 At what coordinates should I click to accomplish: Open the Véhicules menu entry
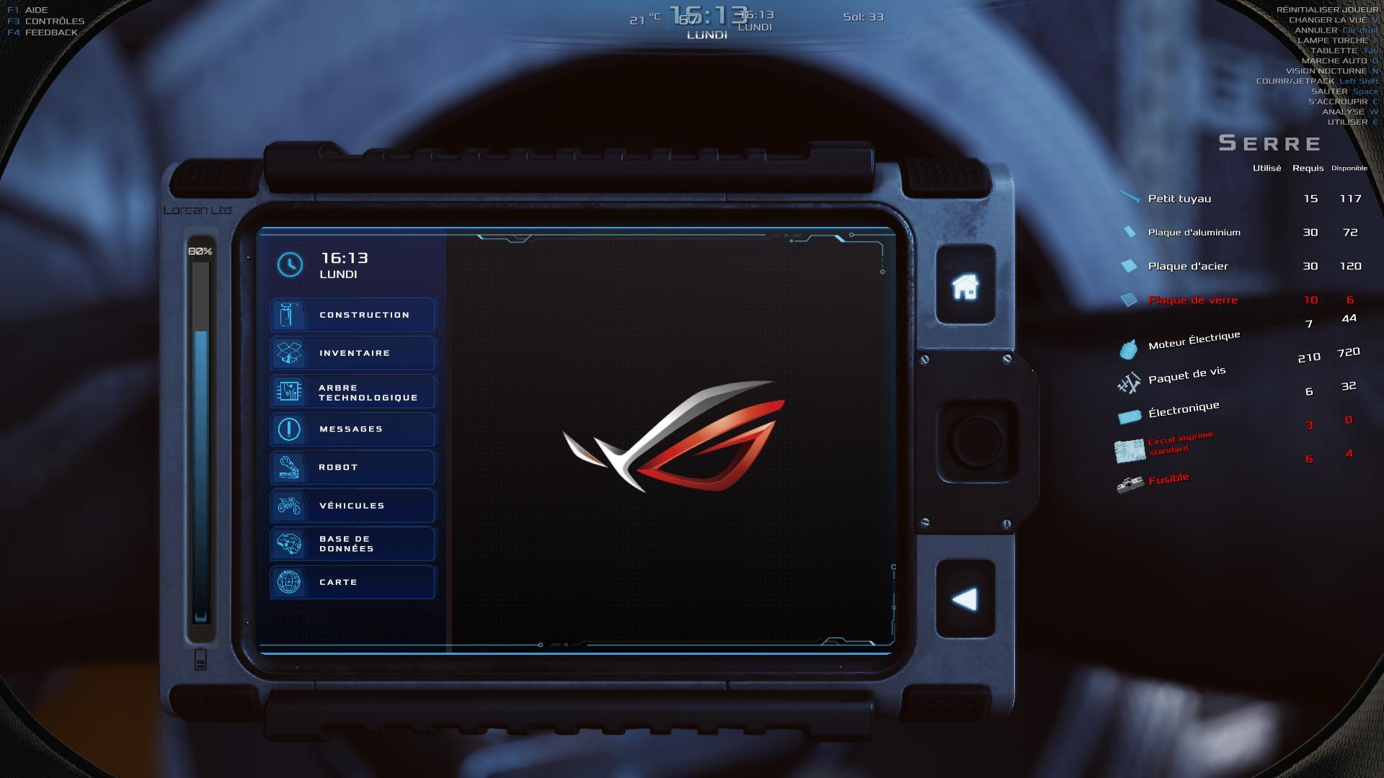click(x=352, y=506)
